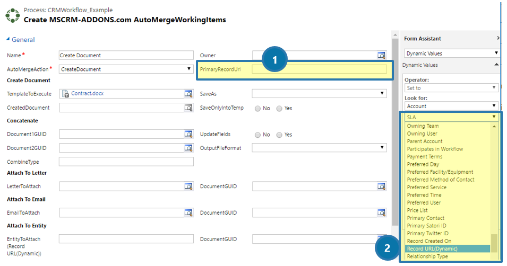This screenshot has width=507, height=266.
Task: Select Record URL(Dynamic) in list
Action: (448, 249)
